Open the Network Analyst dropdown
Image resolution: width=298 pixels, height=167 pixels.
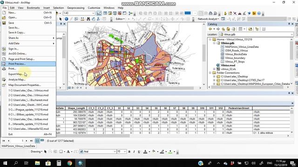(x=208, y=19)
